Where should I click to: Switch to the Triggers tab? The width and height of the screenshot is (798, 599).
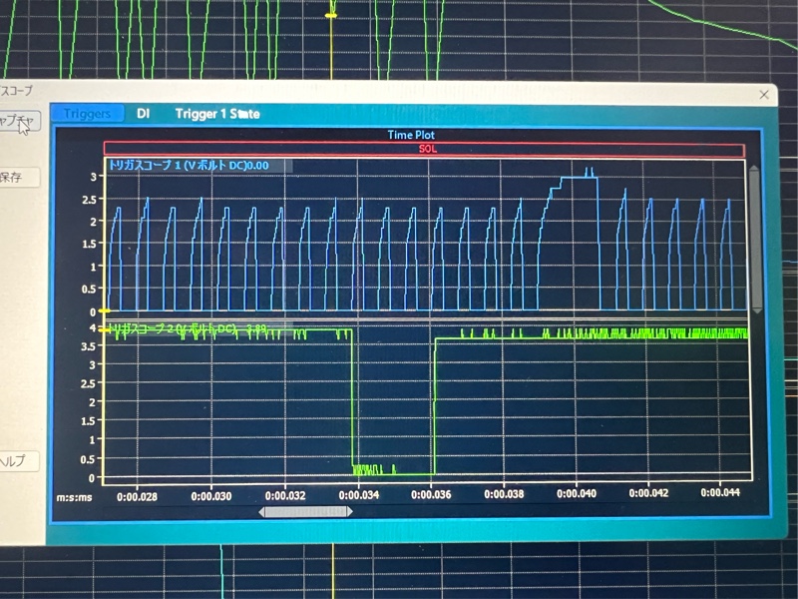coord(87,114)
